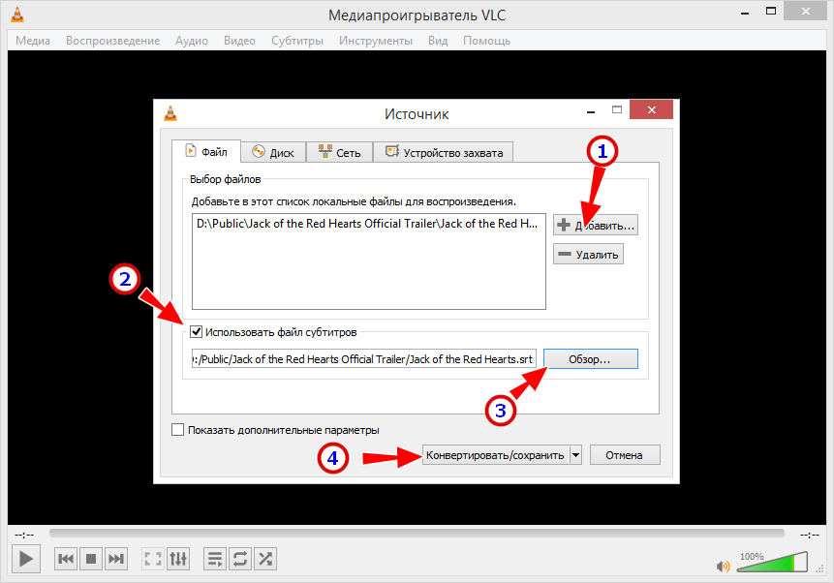Click the Конвертировать/сохранить button
The width and height of the screenshot is (834, 583).
tap(495, 455)
